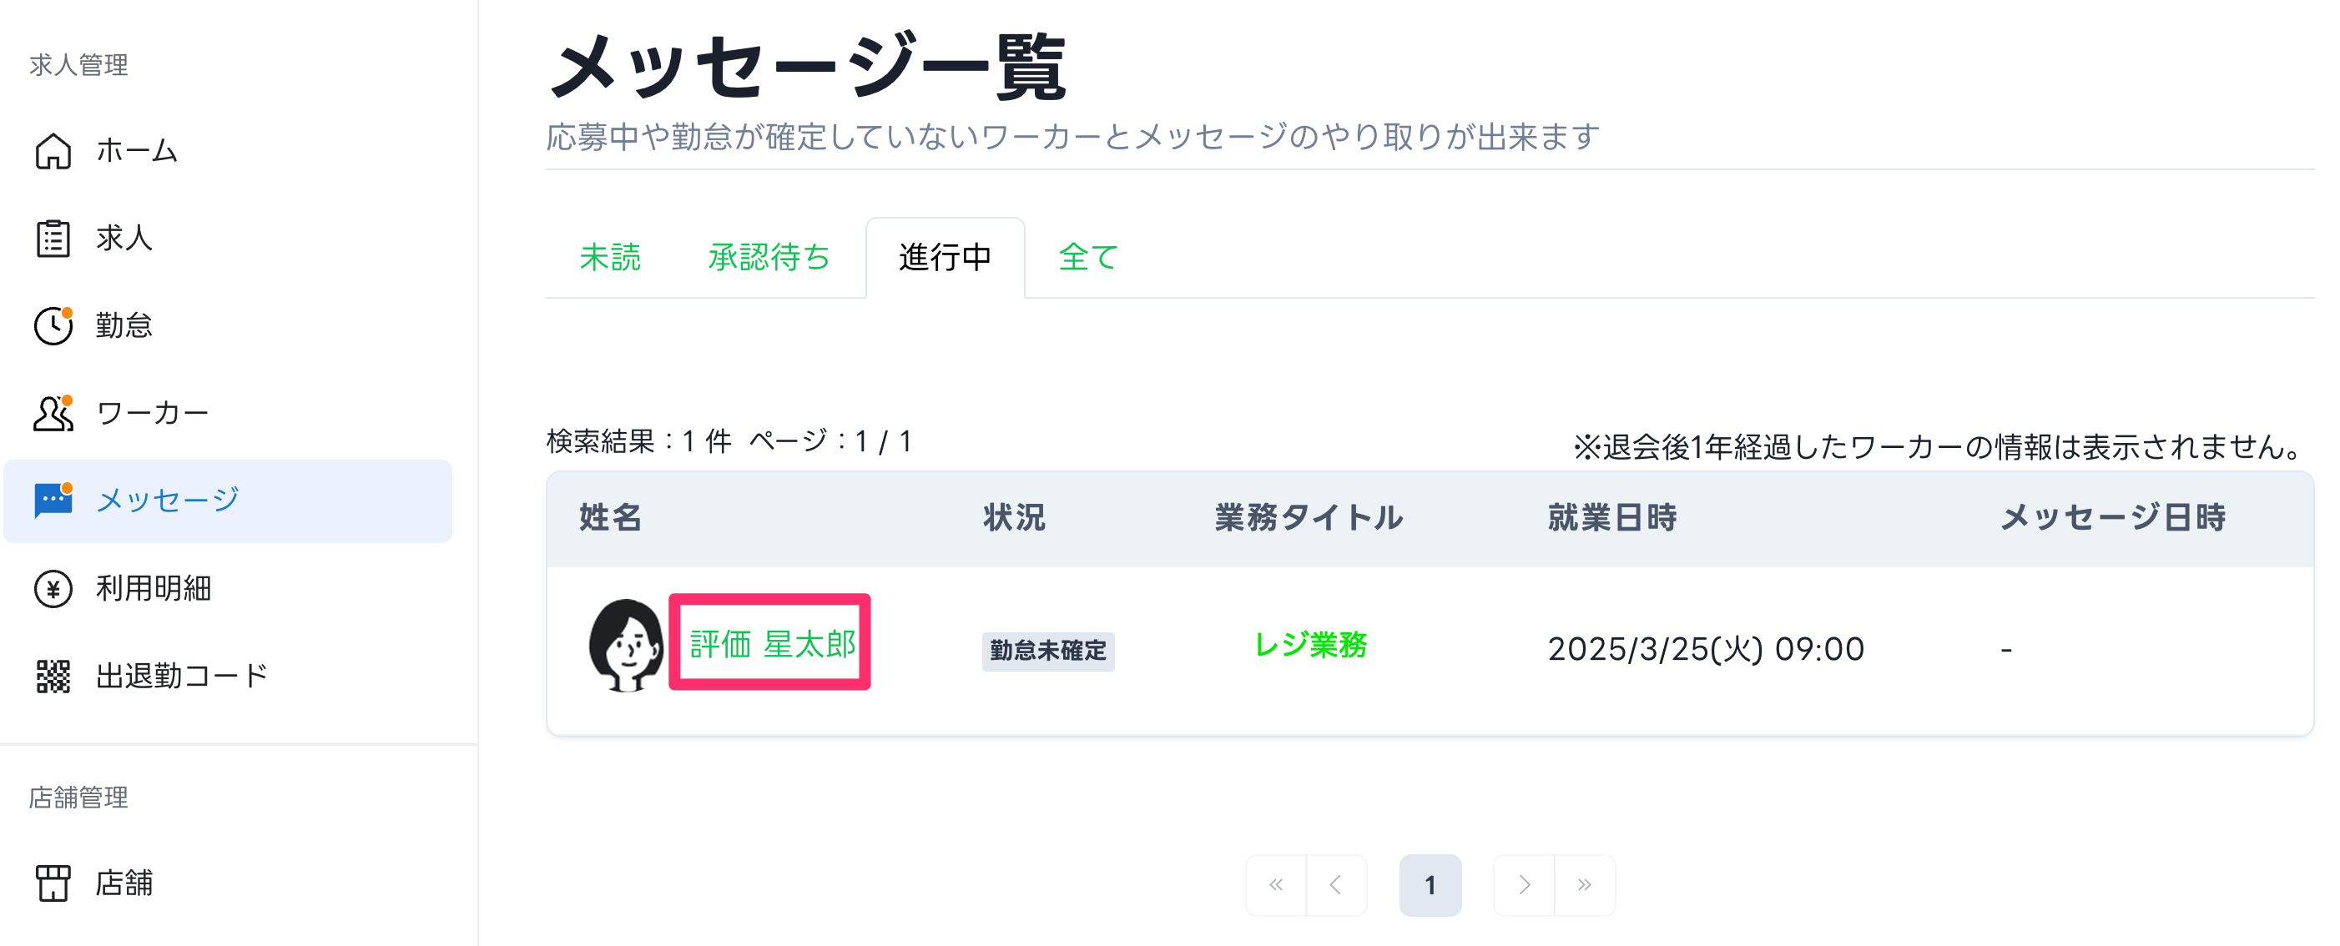2340x946 pixels.
Task: Go to first page with double-left arrow
Action: pos(1276,885)
